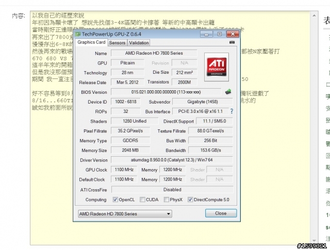Maximize the GPU-Z window
Viewport: 330px width, 250px height.
point(219,34)
